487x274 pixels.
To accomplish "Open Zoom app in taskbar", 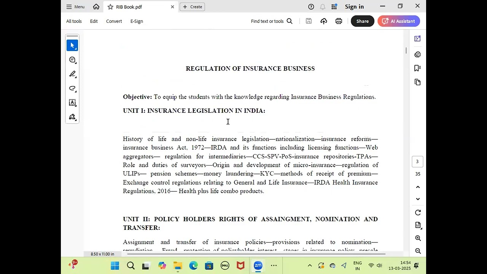I will tap(258, 266).
